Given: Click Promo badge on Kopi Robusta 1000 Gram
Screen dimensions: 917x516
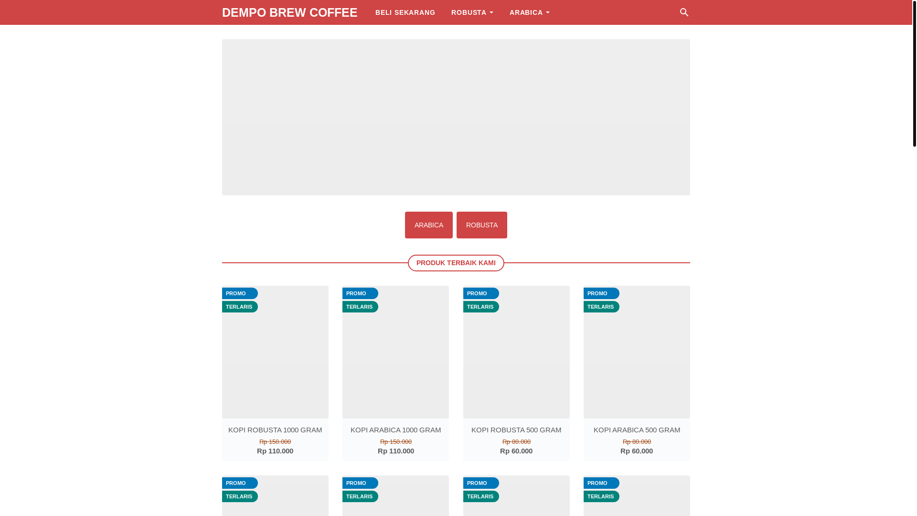Looking at the screenshot, I should point(240,293).
